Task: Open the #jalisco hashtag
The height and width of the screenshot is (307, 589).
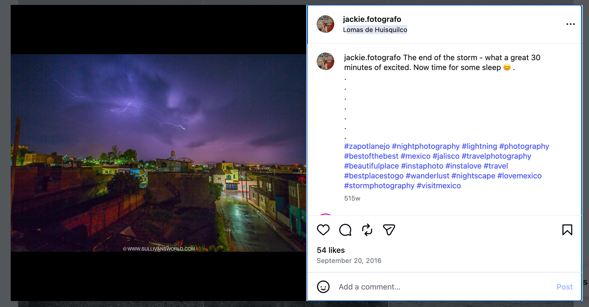Action: (x=446, y=156)
